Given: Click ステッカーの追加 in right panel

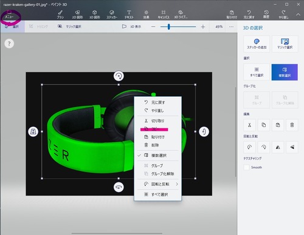Looking at the screenshot, I should pyautogui.click(x=257, y=44).
